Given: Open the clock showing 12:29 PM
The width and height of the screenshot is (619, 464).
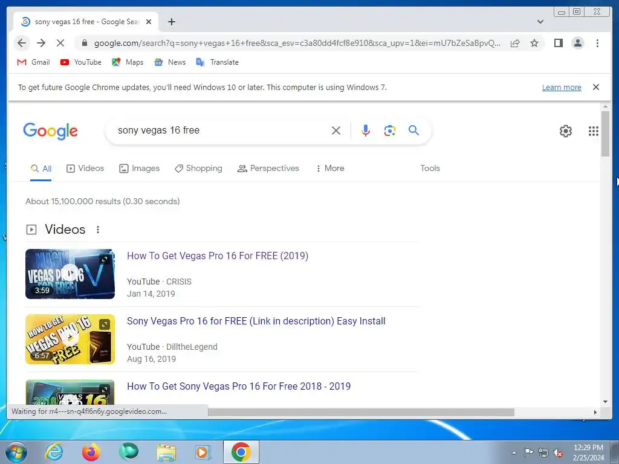Looking at the screenshot, I should pyautogui.click(x=588, y=453).
